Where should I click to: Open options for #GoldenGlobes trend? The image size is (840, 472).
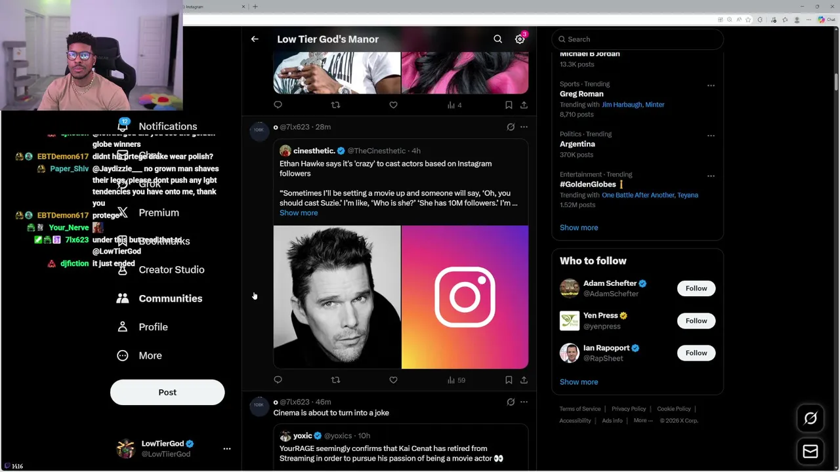click(711, 176)
